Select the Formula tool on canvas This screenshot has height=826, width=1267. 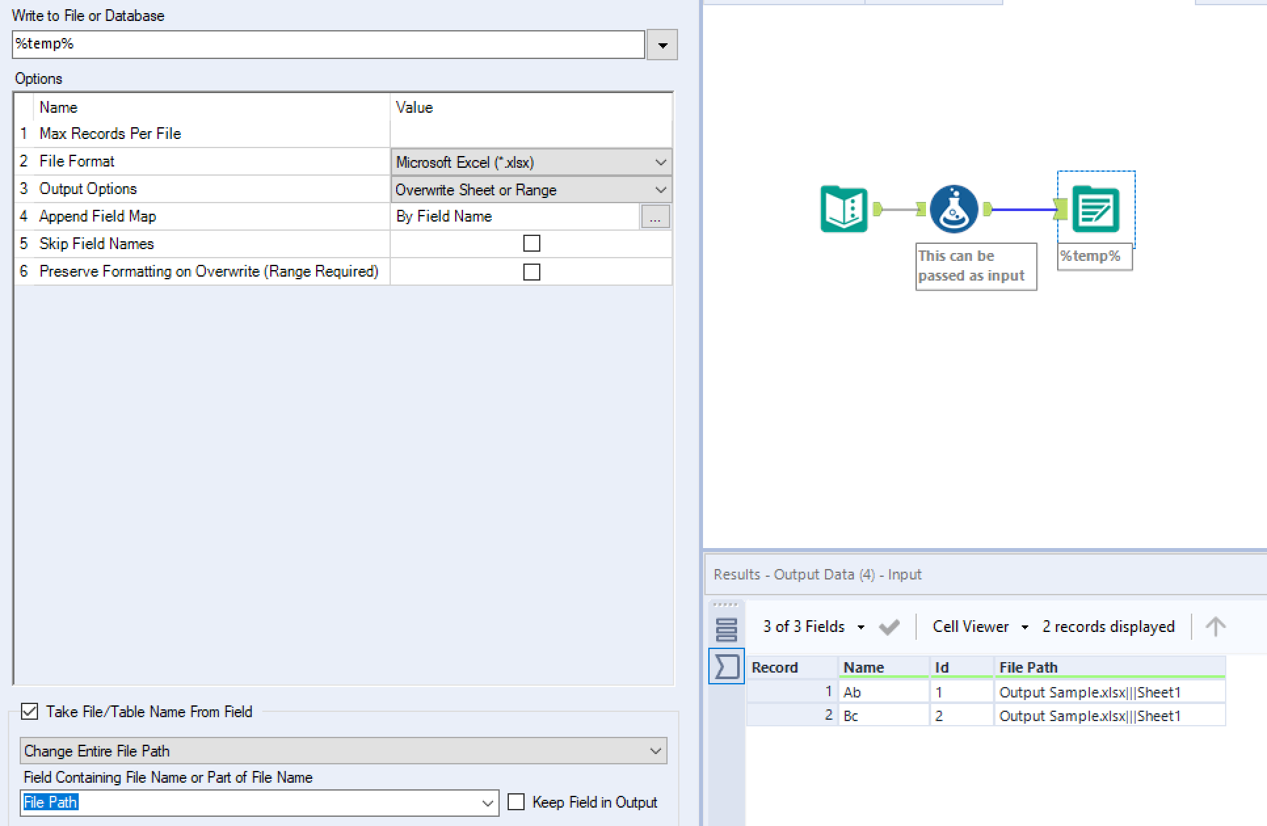[x=954, y=209]
